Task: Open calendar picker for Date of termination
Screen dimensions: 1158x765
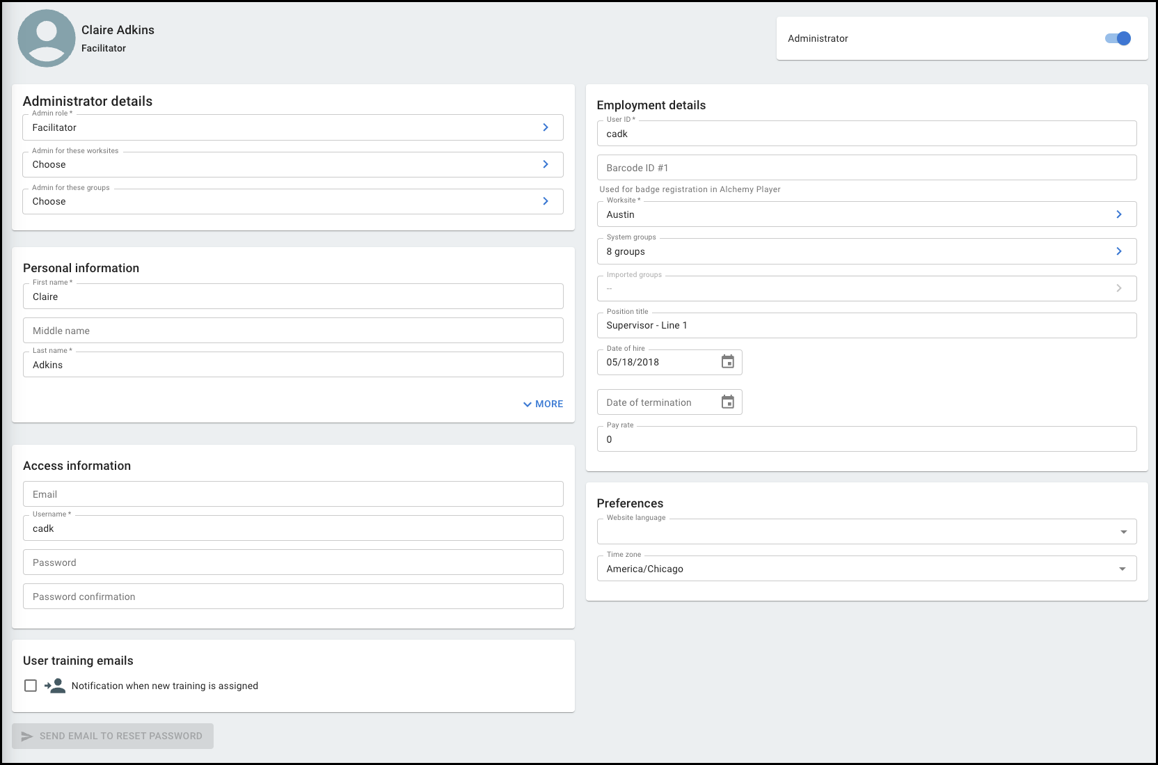Action: click(727, 402)
